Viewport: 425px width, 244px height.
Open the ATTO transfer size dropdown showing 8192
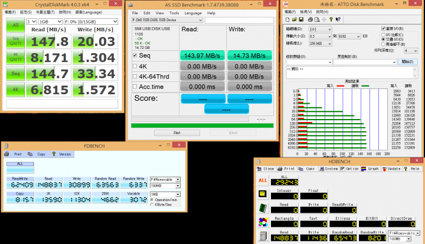pyautogui.click(x=349, y=37)
